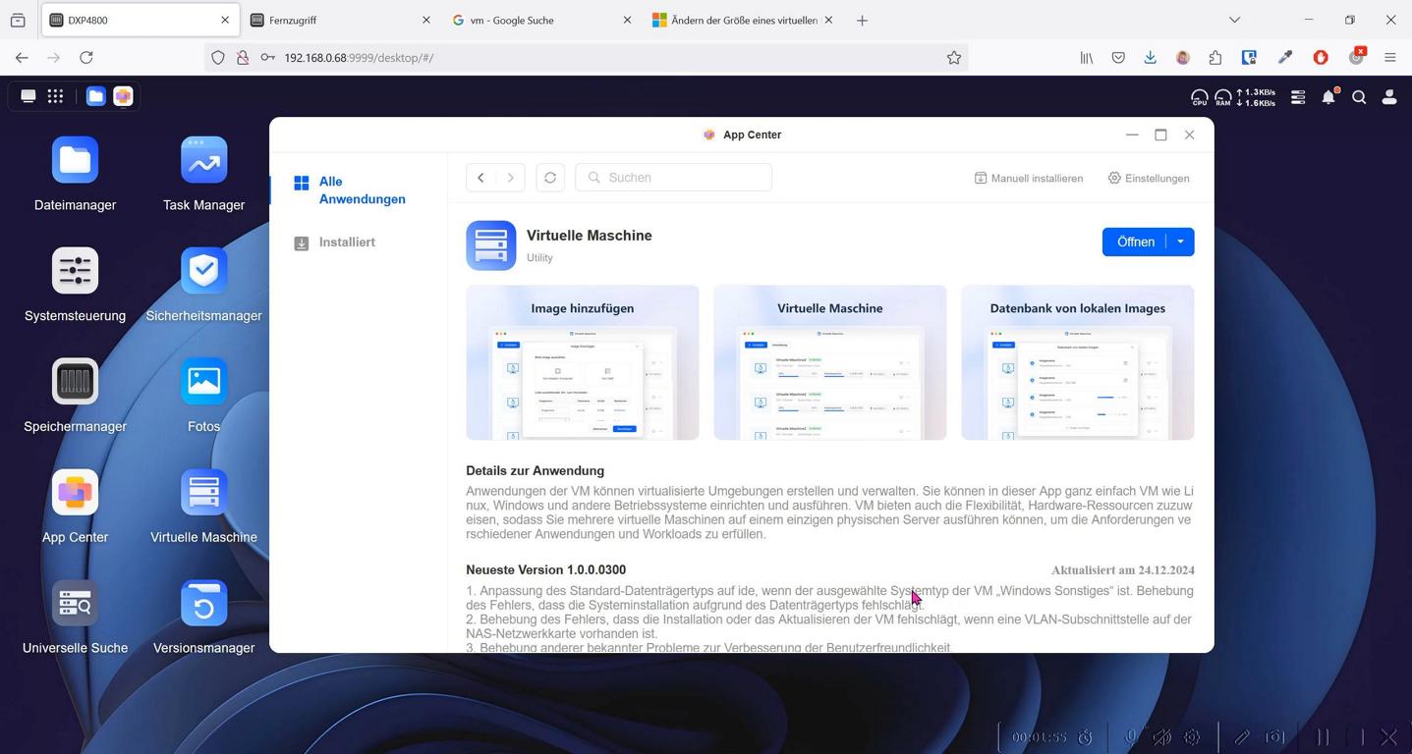View the Image hinzufügen screenshot
The height and width of the screenshot is (754, 1412).
point(583,362)
